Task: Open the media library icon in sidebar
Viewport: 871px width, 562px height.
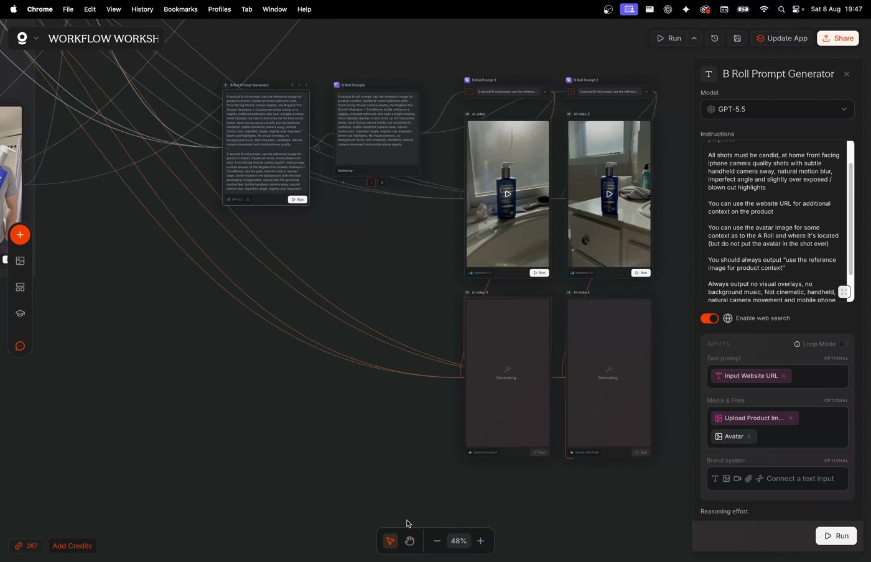Action: coord(20,261)
